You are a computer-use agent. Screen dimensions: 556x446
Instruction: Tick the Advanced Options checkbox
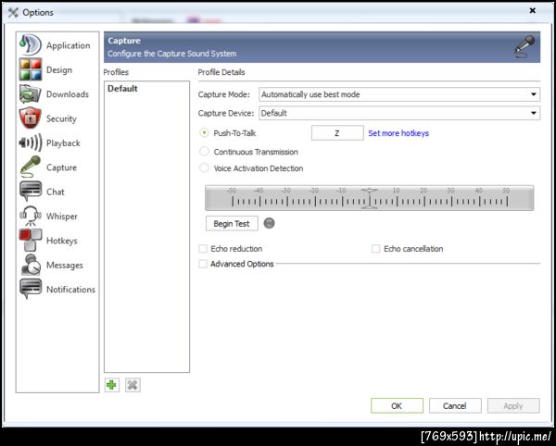click(203, 264)
